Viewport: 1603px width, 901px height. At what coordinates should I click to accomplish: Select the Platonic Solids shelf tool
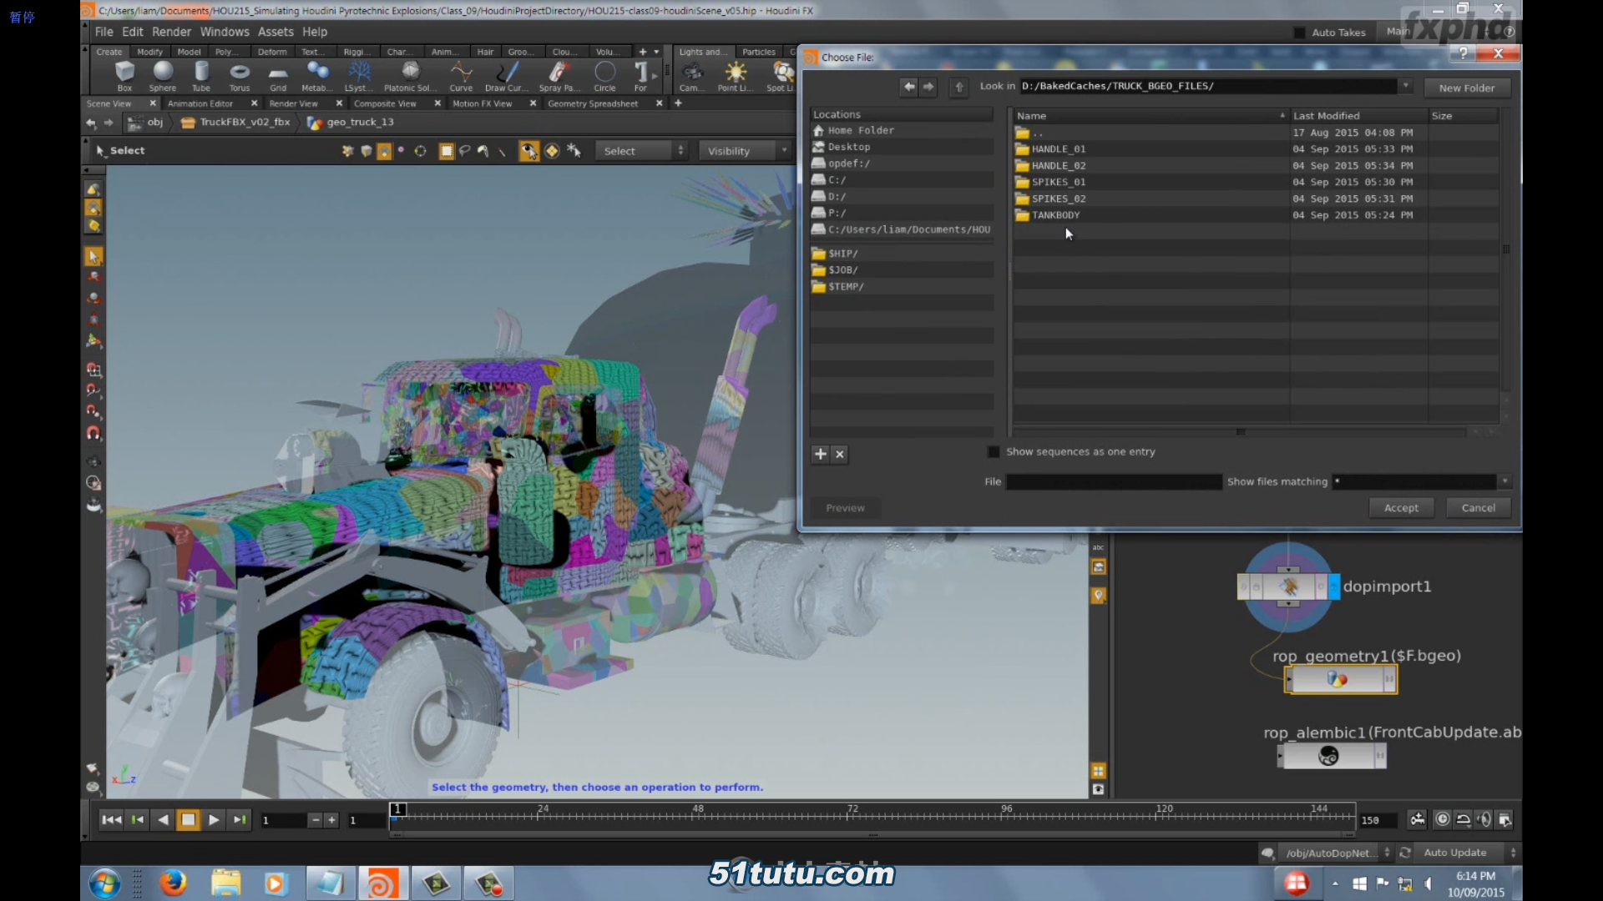(x=410, y=76)
